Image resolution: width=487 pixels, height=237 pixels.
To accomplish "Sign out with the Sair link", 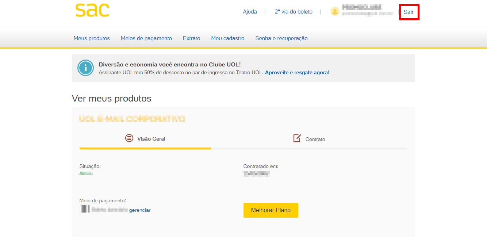I will [x=409, y=12].
